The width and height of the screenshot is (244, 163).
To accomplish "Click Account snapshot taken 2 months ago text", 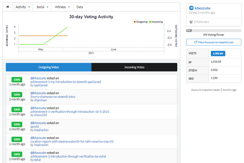I will [x=213, y=90].
